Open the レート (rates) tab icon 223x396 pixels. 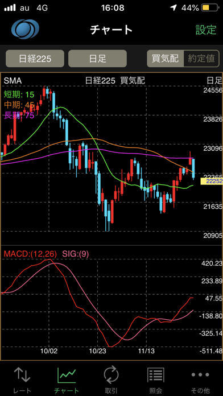pos(22,374)
